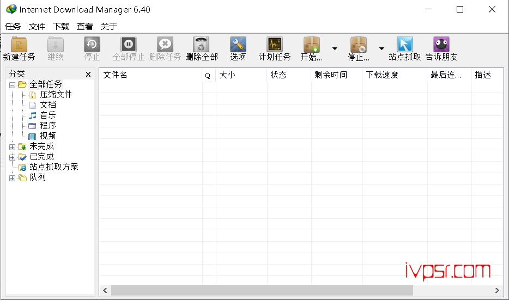
Task: Select 队列 folder in tree
Action: point(38,177)
